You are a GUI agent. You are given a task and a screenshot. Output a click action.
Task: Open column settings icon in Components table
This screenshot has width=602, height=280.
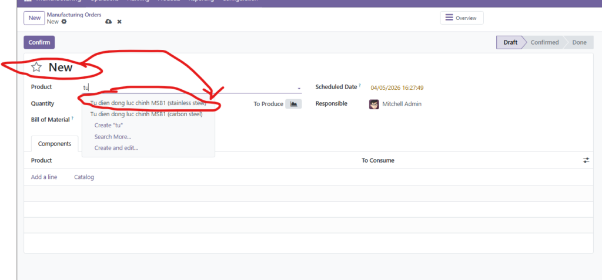(x=586, y=160)
